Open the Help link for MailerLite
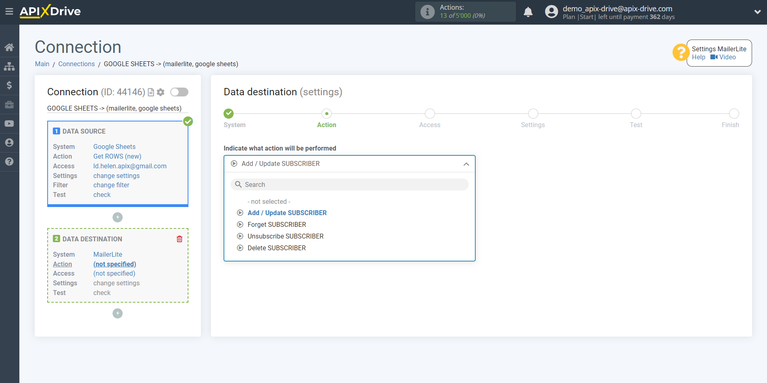The image size is (767, 383). pyautogui.click(x=698, y=57)
